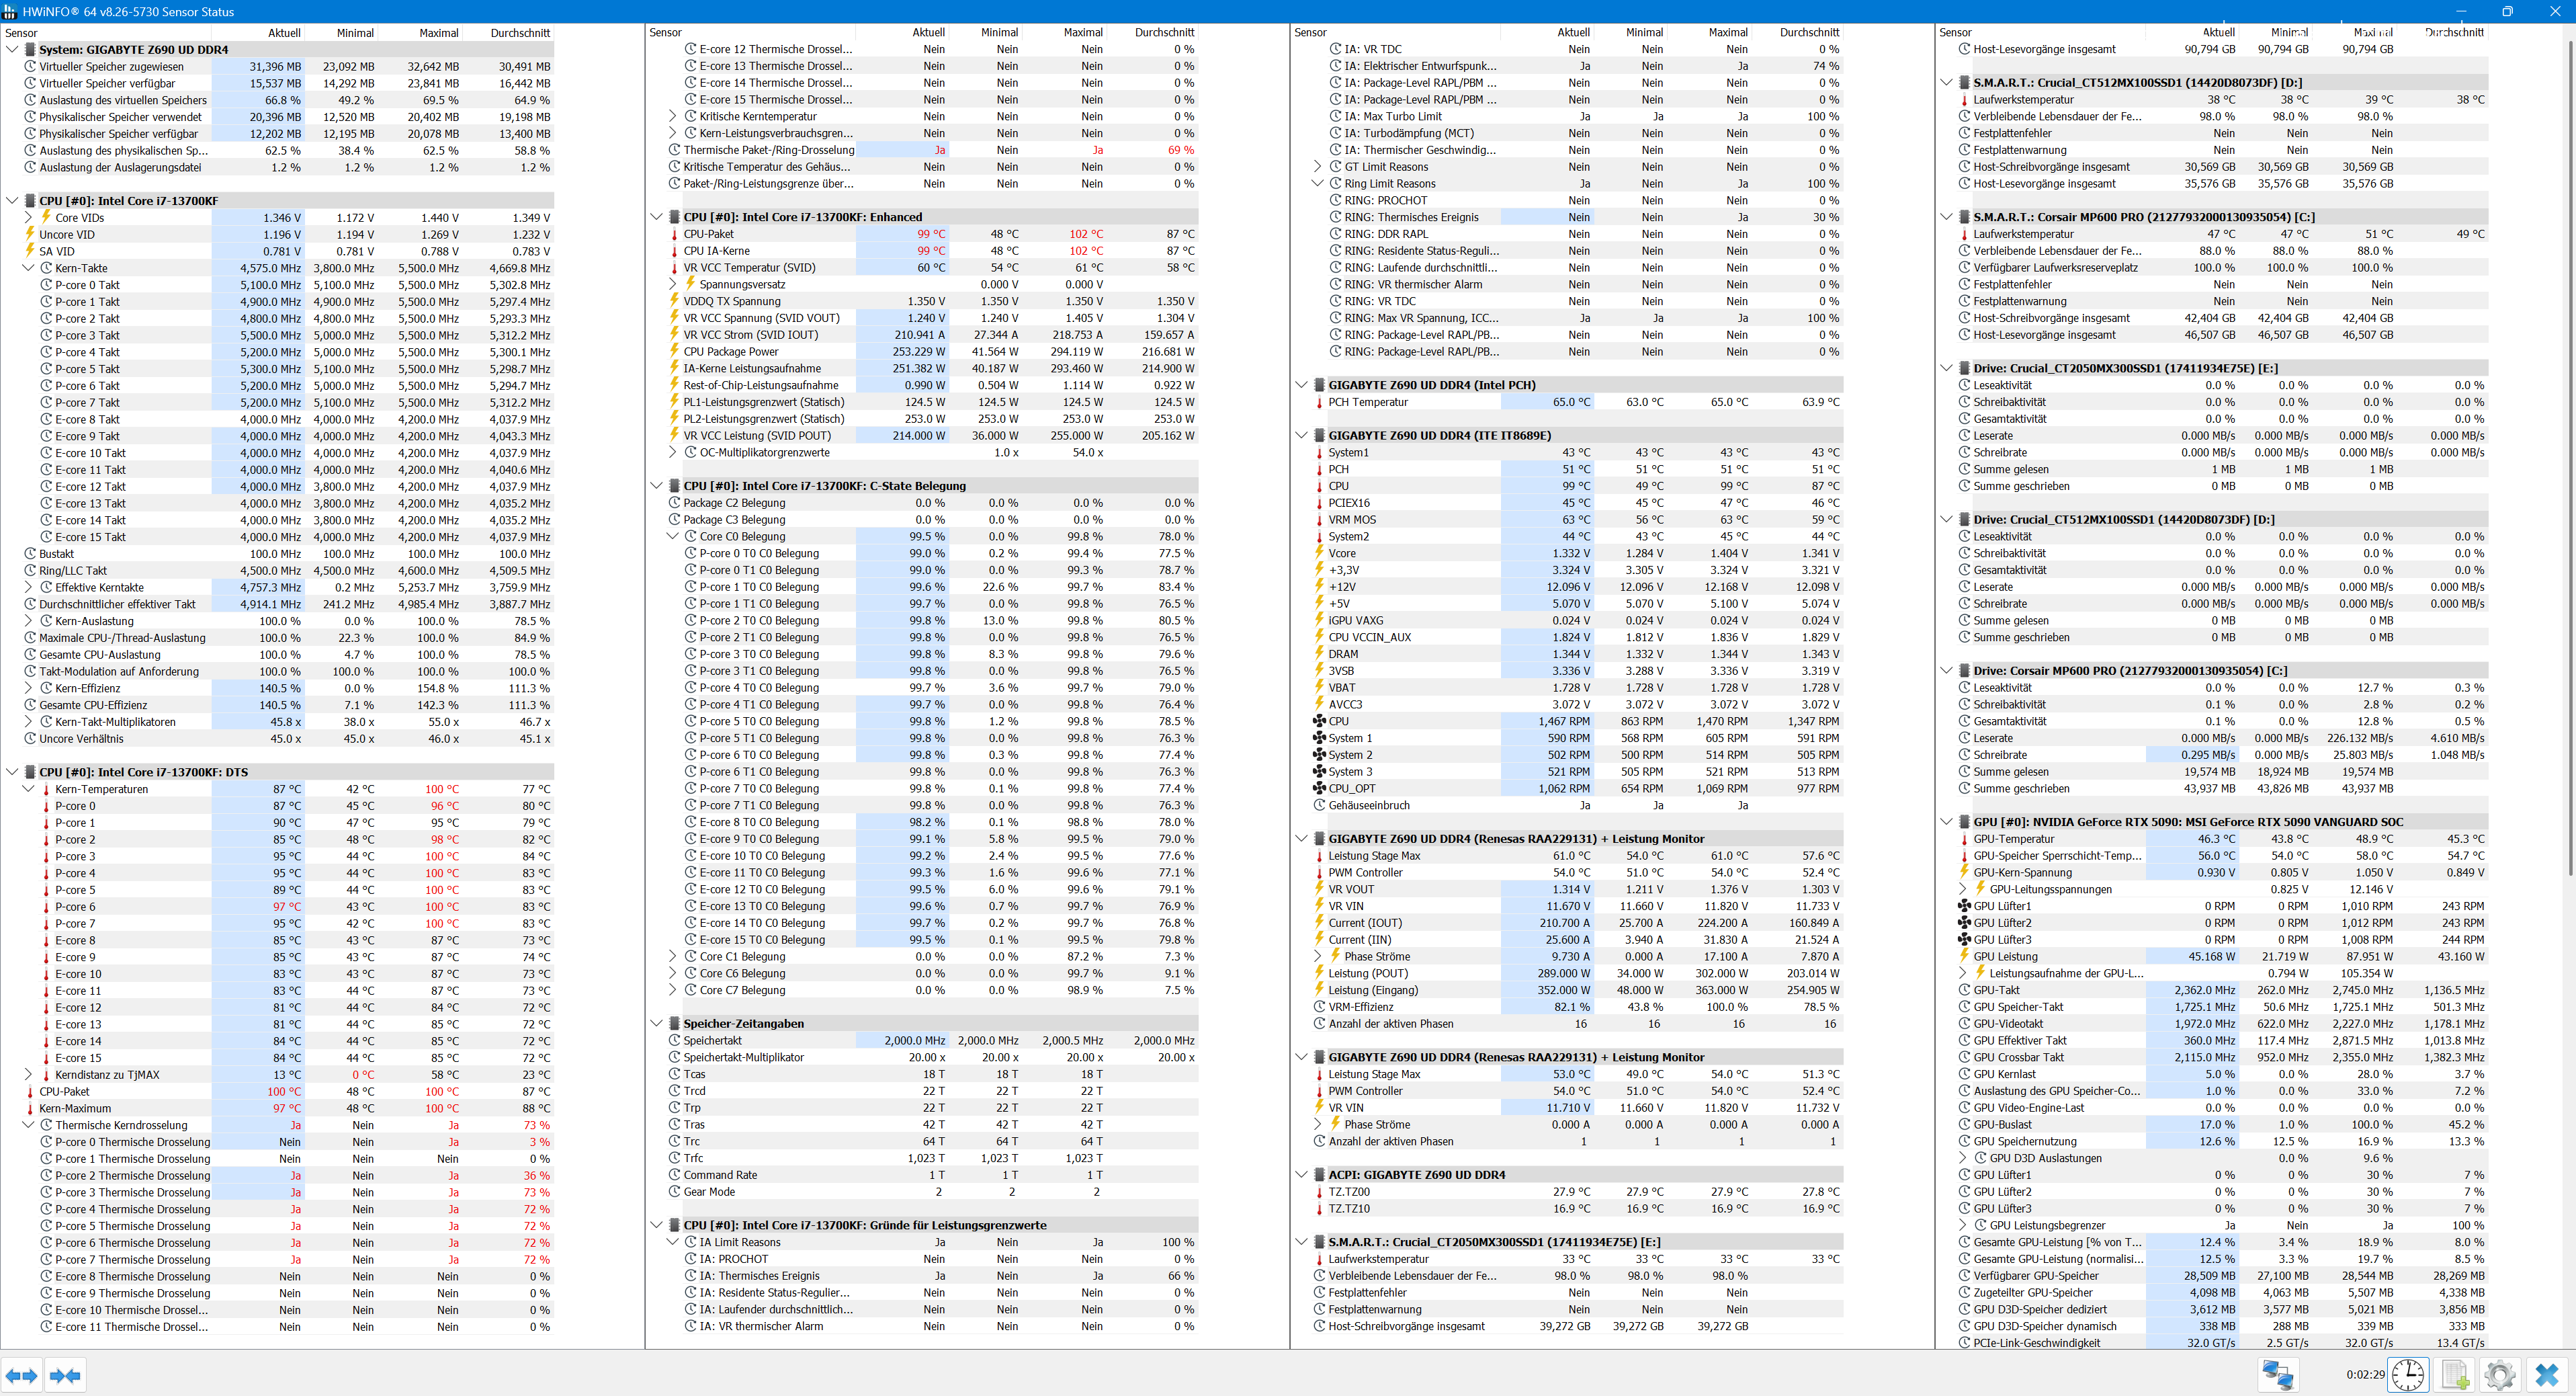
Task: Click the clock reset values icon
Action: click(x=2408, y=1375)
